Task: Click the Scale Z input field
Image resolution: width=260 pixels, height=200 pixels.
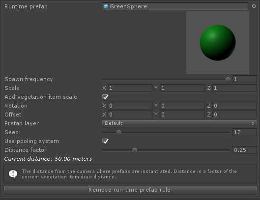Action: pyautogui.click(x=234, y=88)
